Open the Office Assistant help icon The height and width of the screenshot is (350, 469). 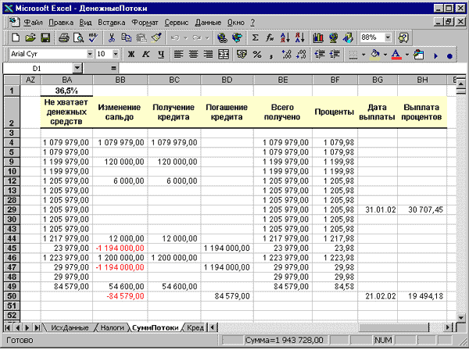click(x=403, y=38)
